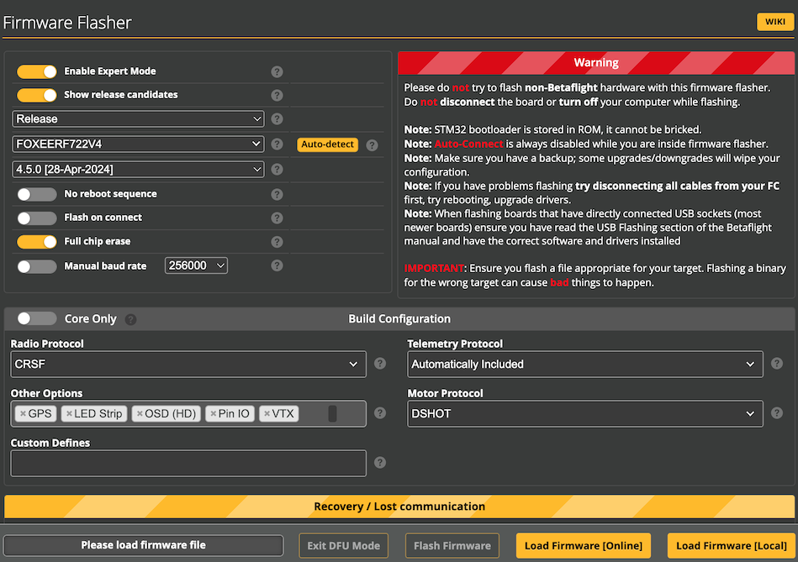Change the Telemetry Protocol selection
798x562 pixels.
tap(584, 364)
